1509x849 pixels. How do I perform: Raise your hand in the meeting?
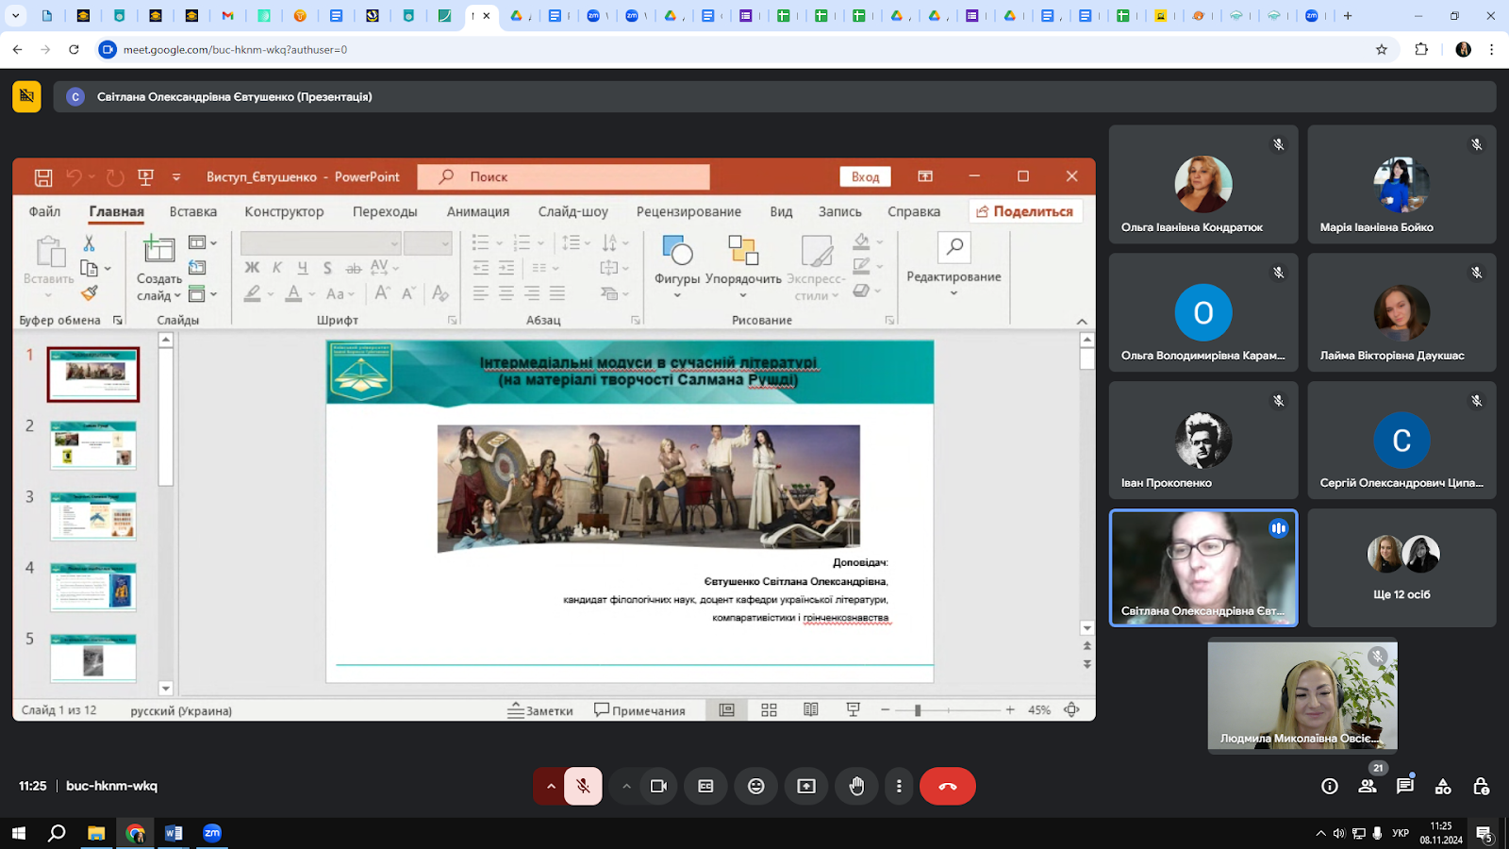[x=856, y=786]
